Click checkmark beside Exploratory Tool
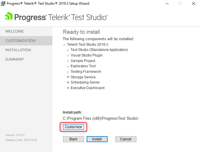This screenshot has width=200, height=152. [x=68, y=66]
